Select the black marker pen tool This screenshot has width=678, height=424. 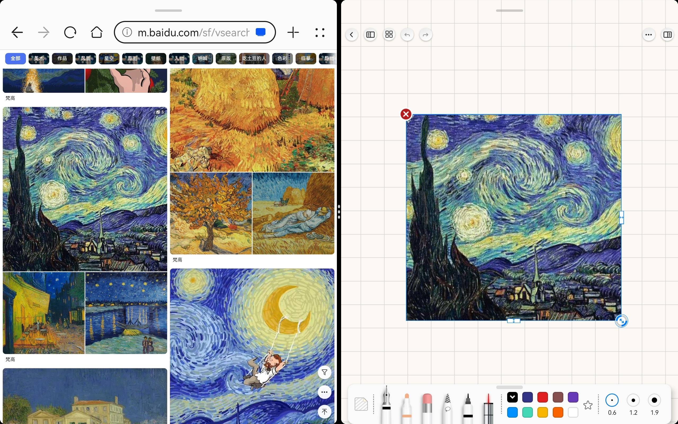468,408
